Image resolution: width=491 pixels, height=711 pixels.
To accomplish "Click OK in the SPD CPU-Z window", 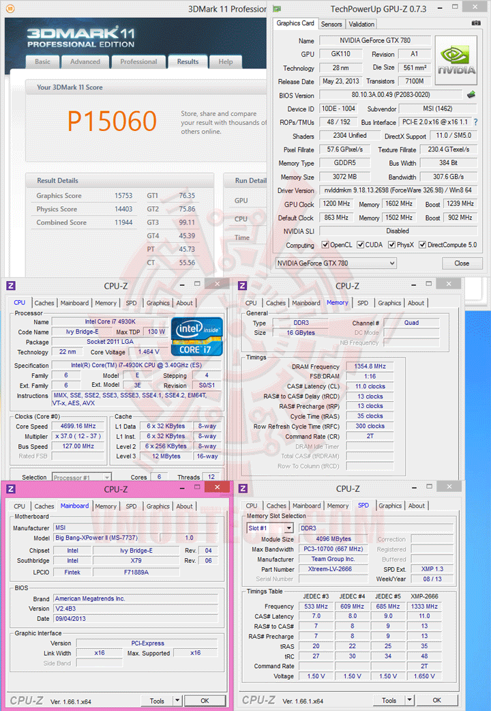I will tap(436, 700).
